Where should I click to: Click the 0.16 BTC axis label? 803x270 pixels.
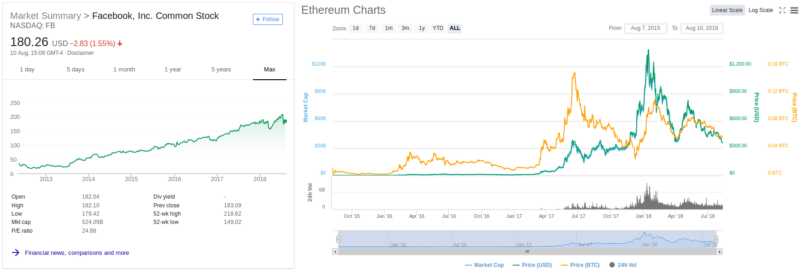pos(778,64)
